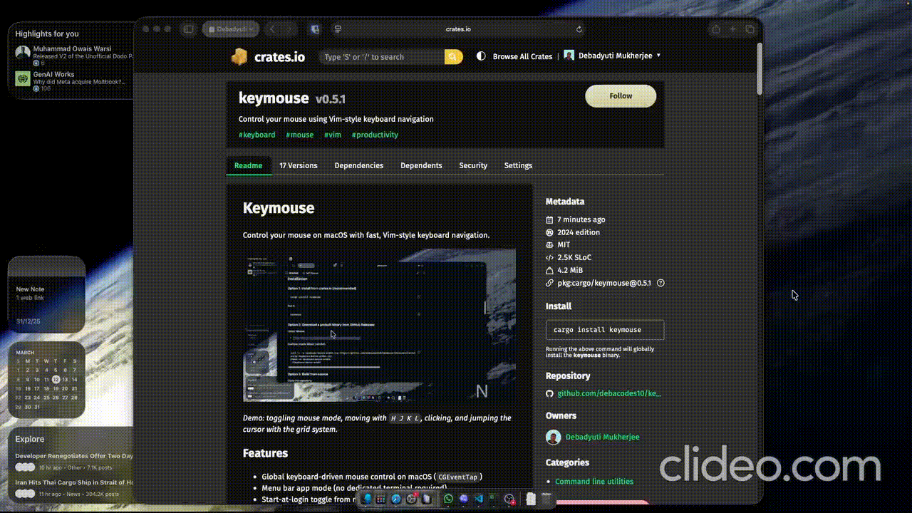Open the Safari tab overview icon

tap(750, 29)
